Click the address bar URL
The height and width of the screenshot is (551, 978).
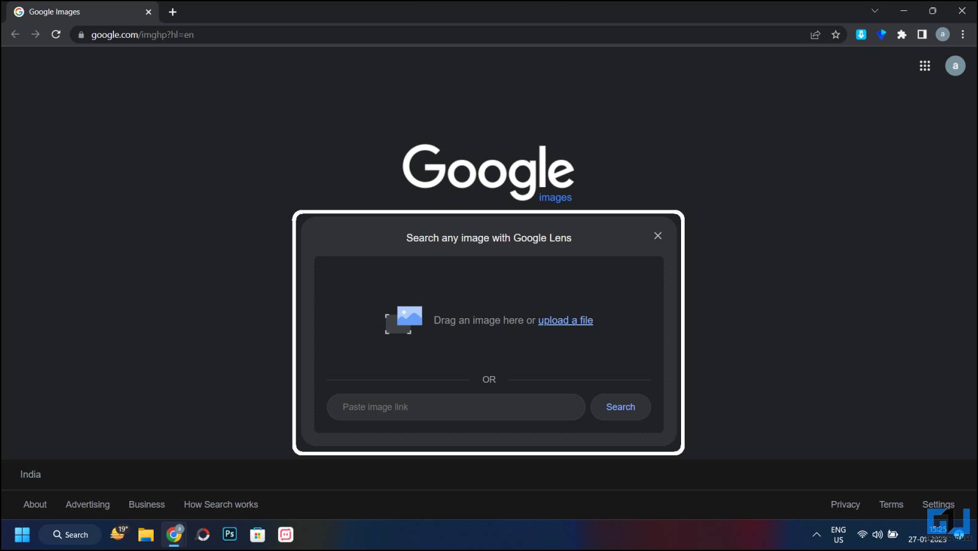click(x=143, y=35)
